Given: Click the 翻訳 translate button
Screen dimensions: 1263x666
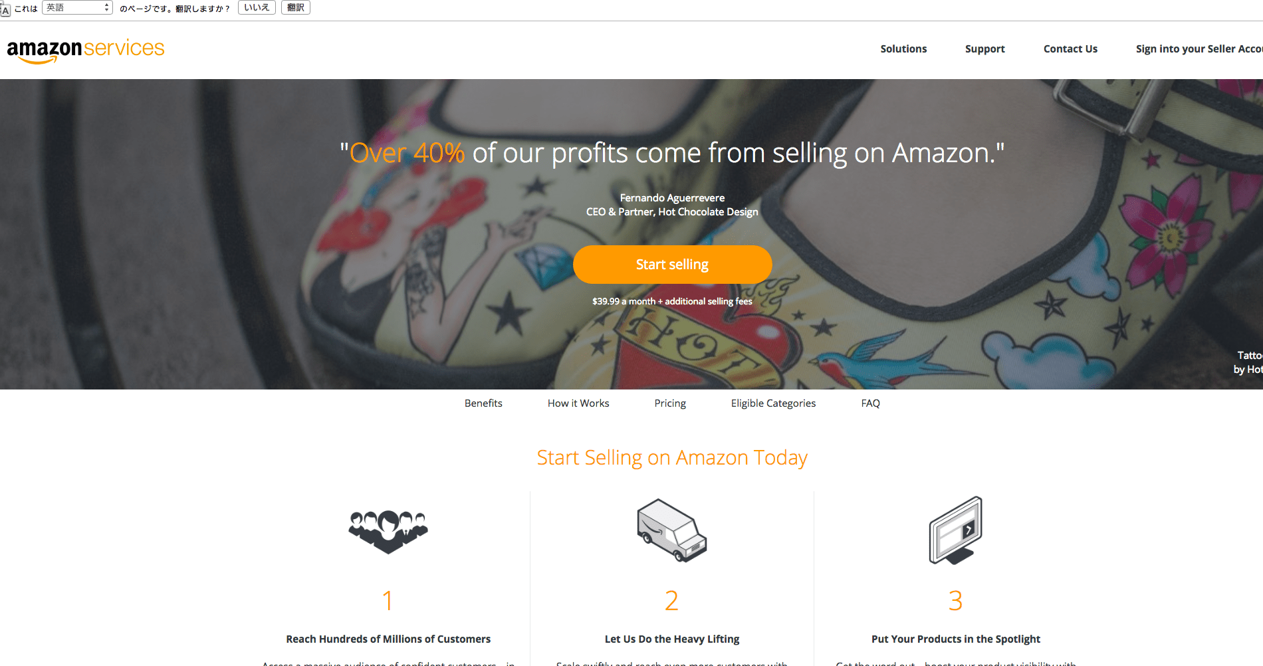Looking at the screenshot, I should (296, 8).
